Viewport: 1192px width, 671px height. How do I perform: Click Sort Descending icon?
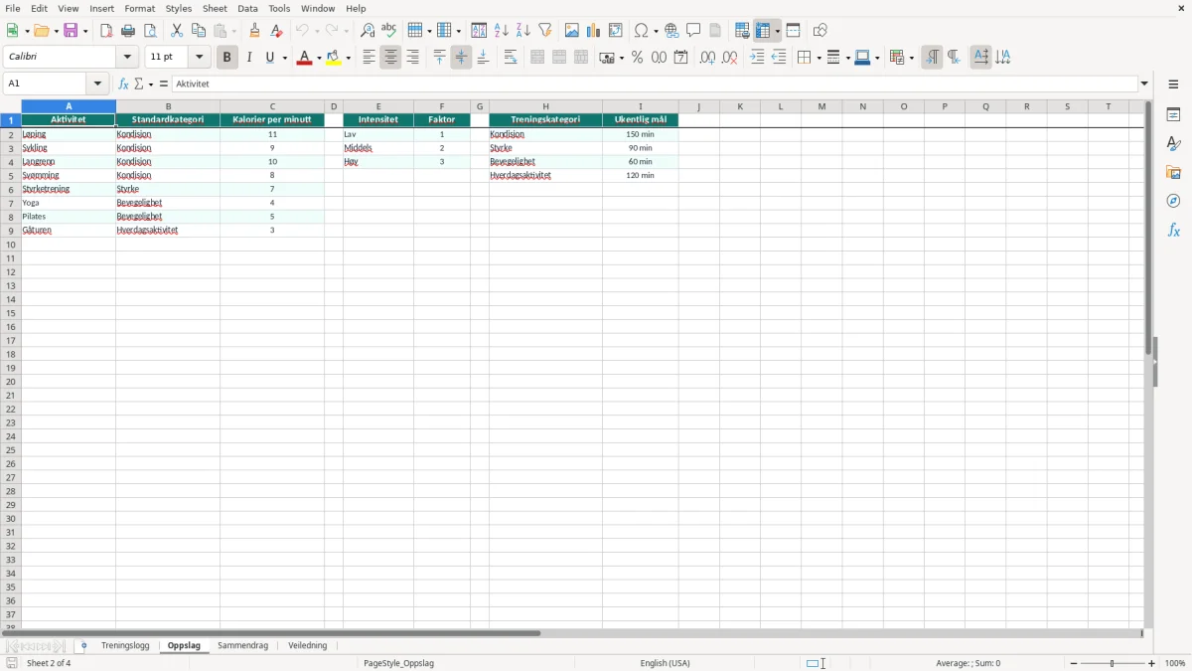point(523,31)
